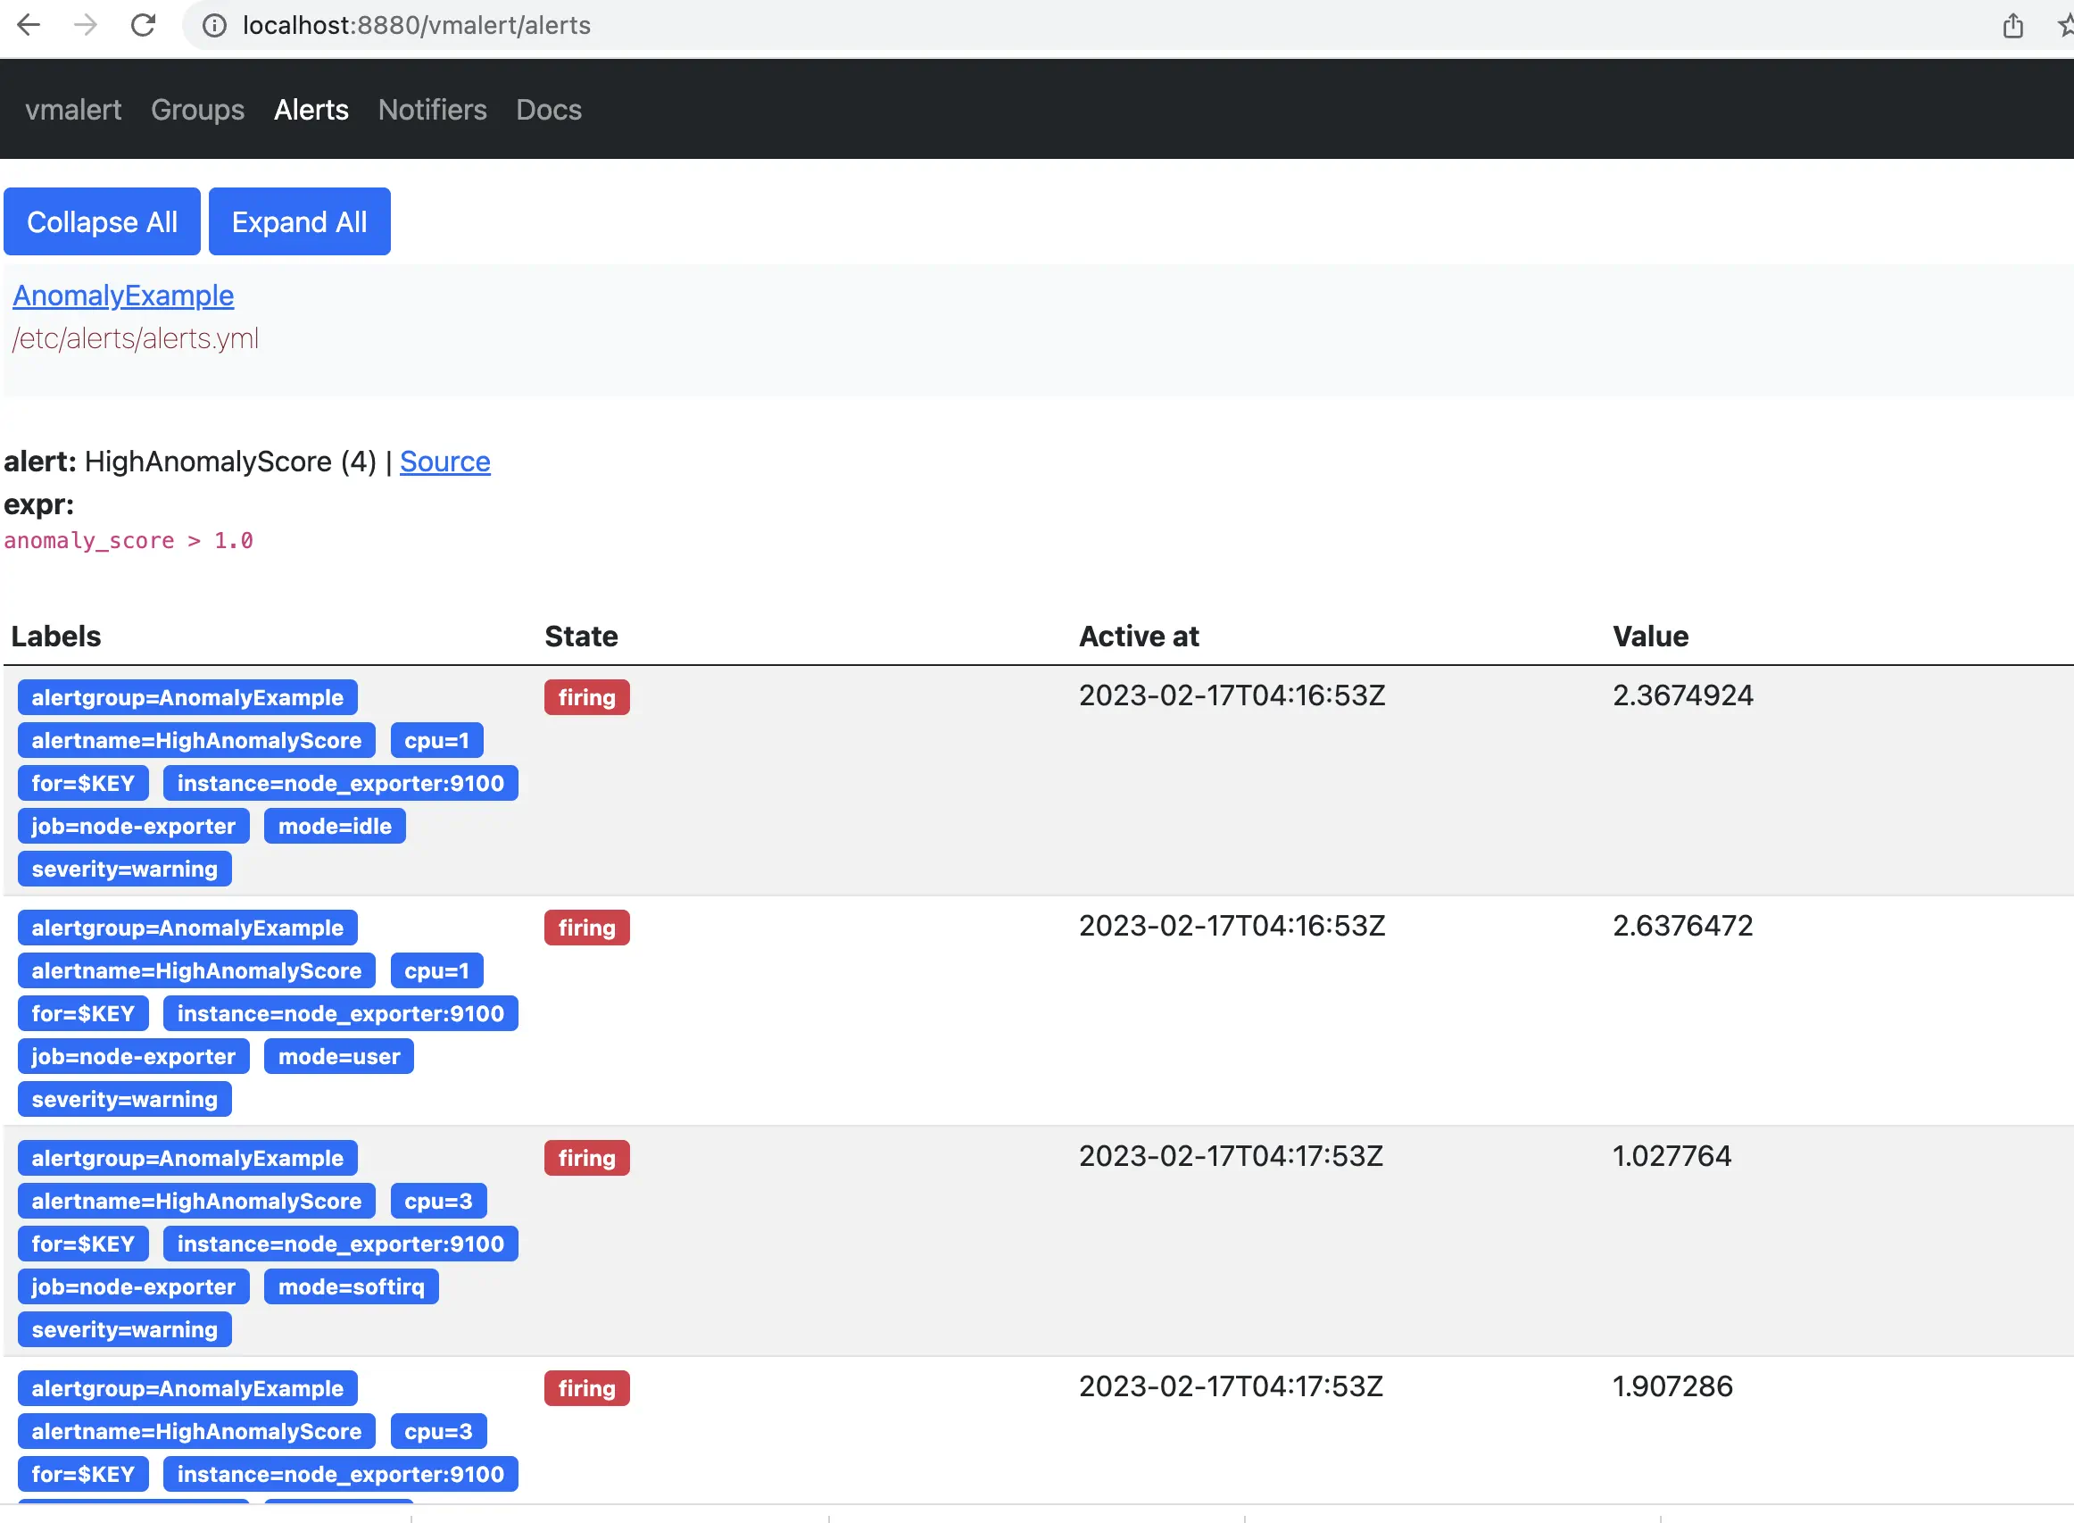Viewport: 2074px width, 1523px height.
Task: Click the anomaly_score expression text
Action: click(x=129, y=541)
